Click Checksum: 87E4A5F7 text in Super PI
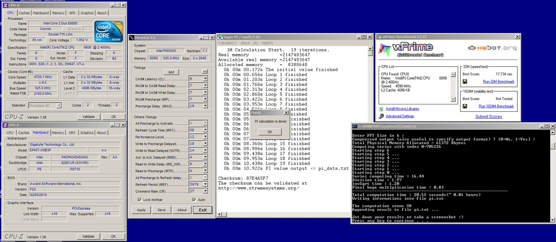This screenshot has width=556, height=242. pos(243,178)
